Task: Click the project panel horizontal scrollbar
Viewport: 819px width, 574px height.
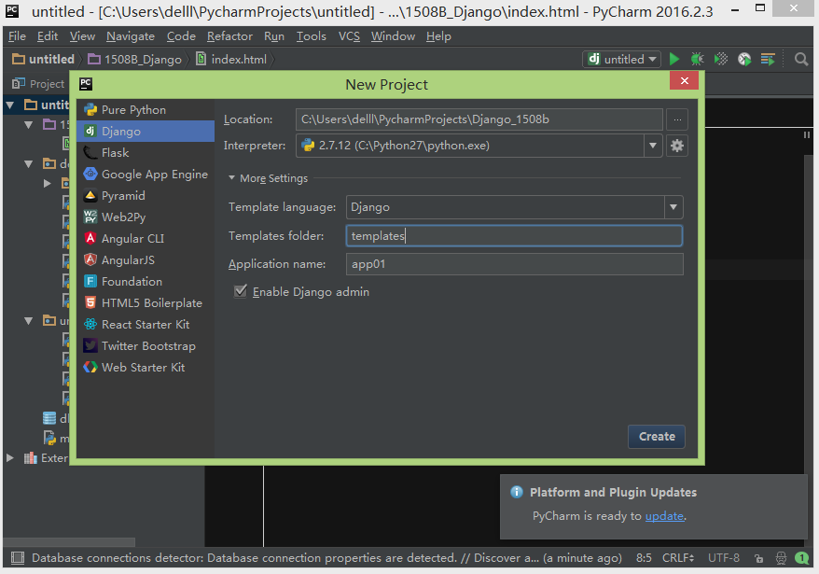Action: tap(69, 541)
